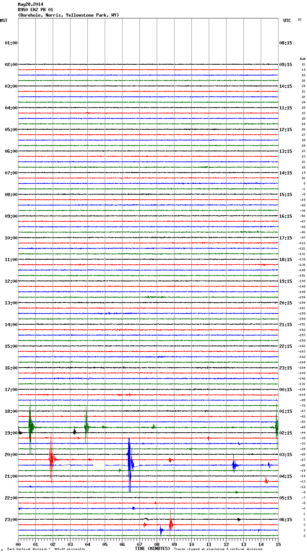Select the 15:00 MST hour label

(x=11, y=346)
